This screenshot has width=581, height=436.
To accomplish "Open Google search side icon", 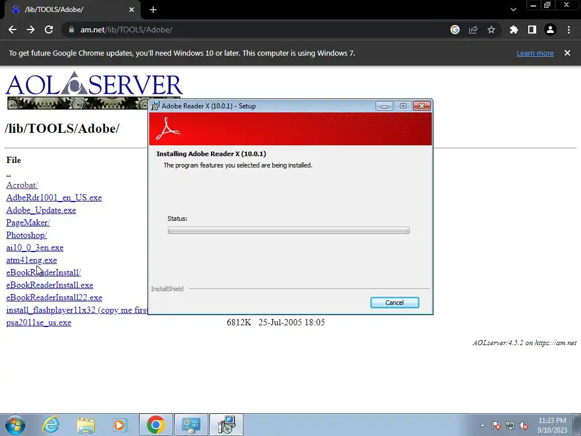I will click(x=455, y=30).
